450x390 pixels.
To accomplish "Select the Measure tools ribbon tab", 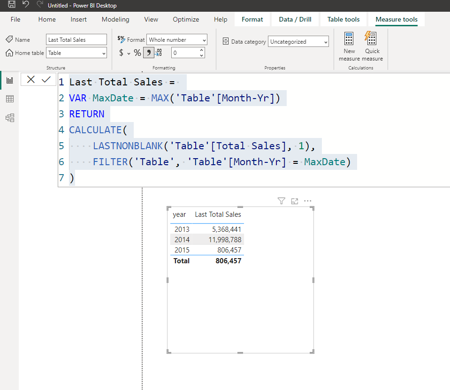I will [x=397, y=19].
